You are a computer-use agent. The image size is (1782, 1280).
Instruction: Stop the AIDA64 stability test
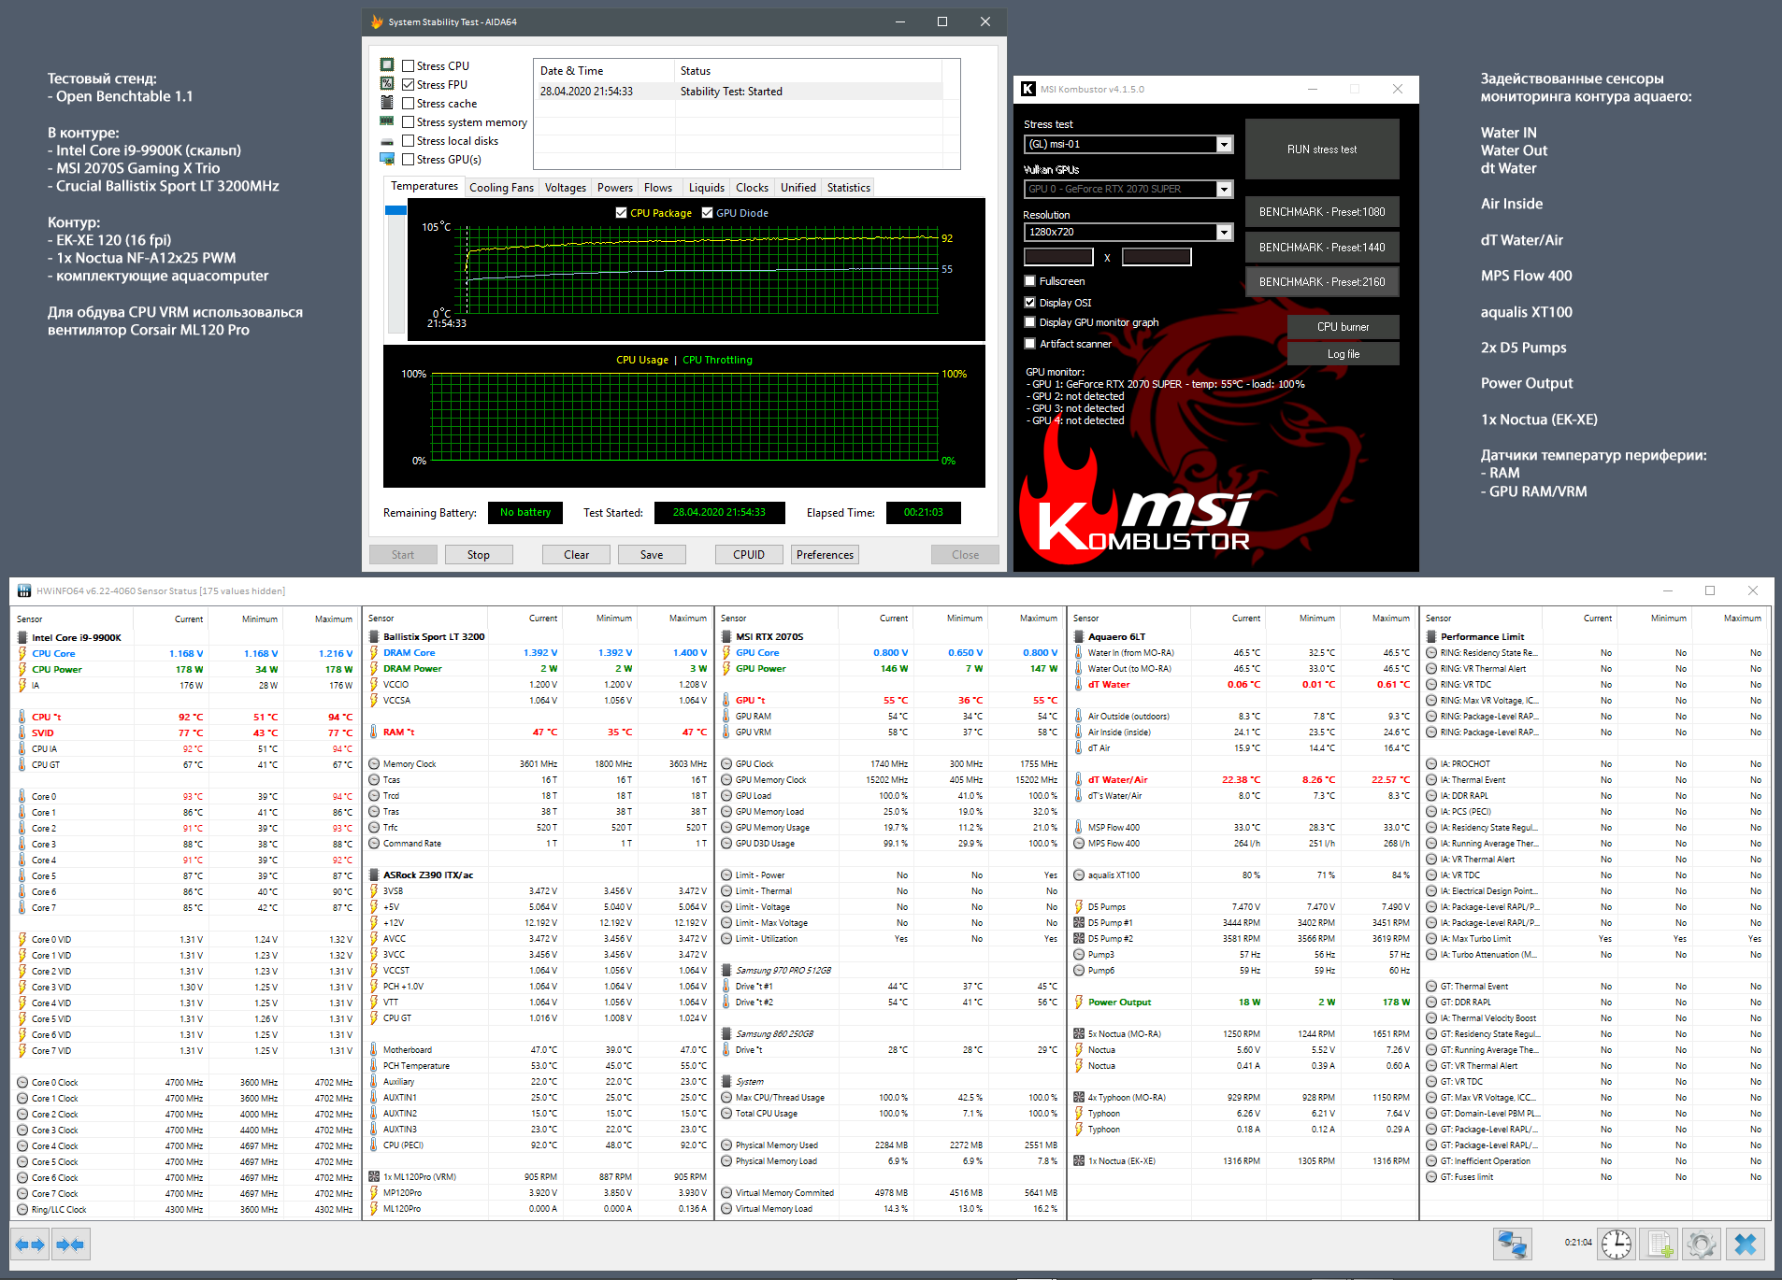point(479,554)
